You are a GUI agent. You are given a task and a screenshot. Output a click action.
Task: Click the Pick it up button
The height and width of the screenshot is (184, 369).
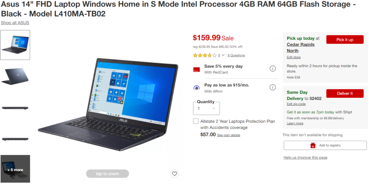point(345,40)
